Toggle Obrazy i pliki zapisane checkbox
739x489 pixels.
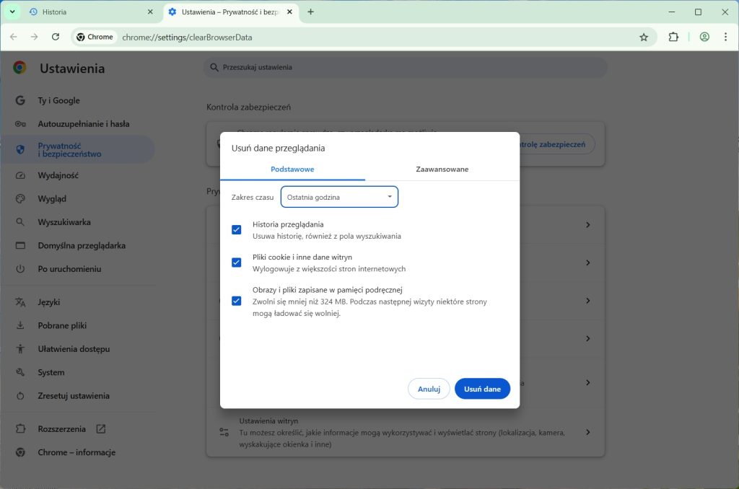(236, 301)
